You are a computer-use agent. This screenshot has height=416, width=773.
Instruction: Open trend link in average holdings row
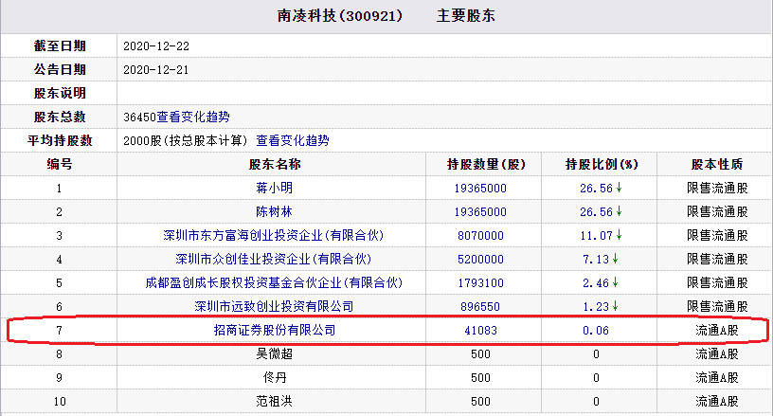pos(293,140)
